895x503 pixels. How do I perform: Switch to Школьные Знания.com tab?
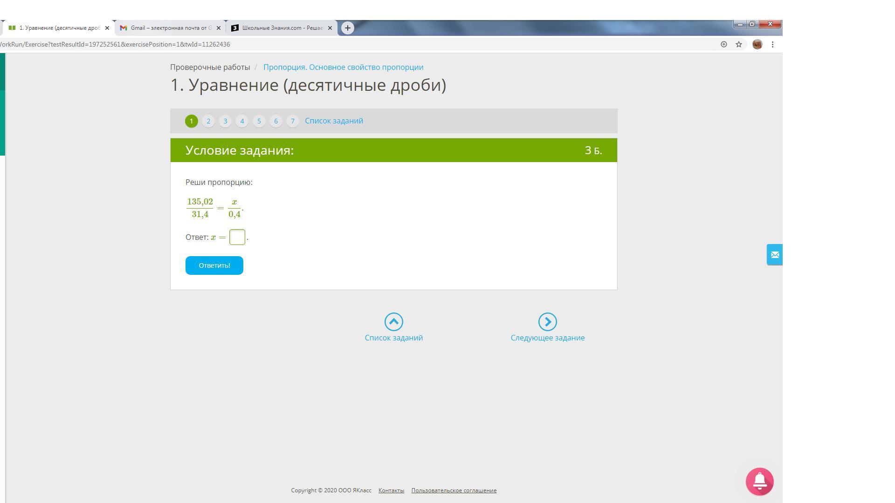tap(280, 28)
